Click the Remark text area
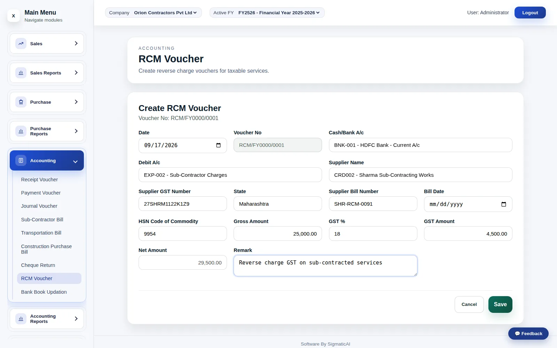The width and height of the screenshot is (557, 348). [x=325, y=266]
